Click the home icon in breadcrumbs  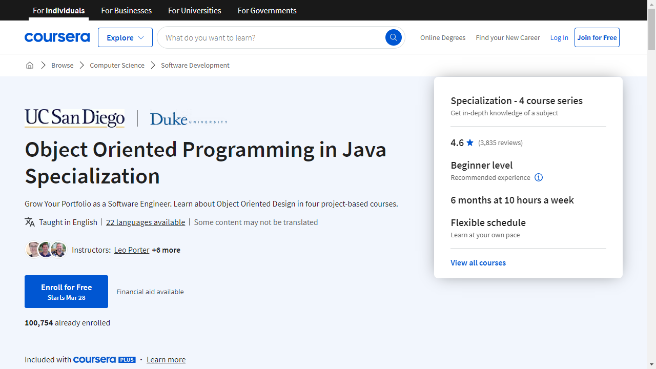click(30, 65)
